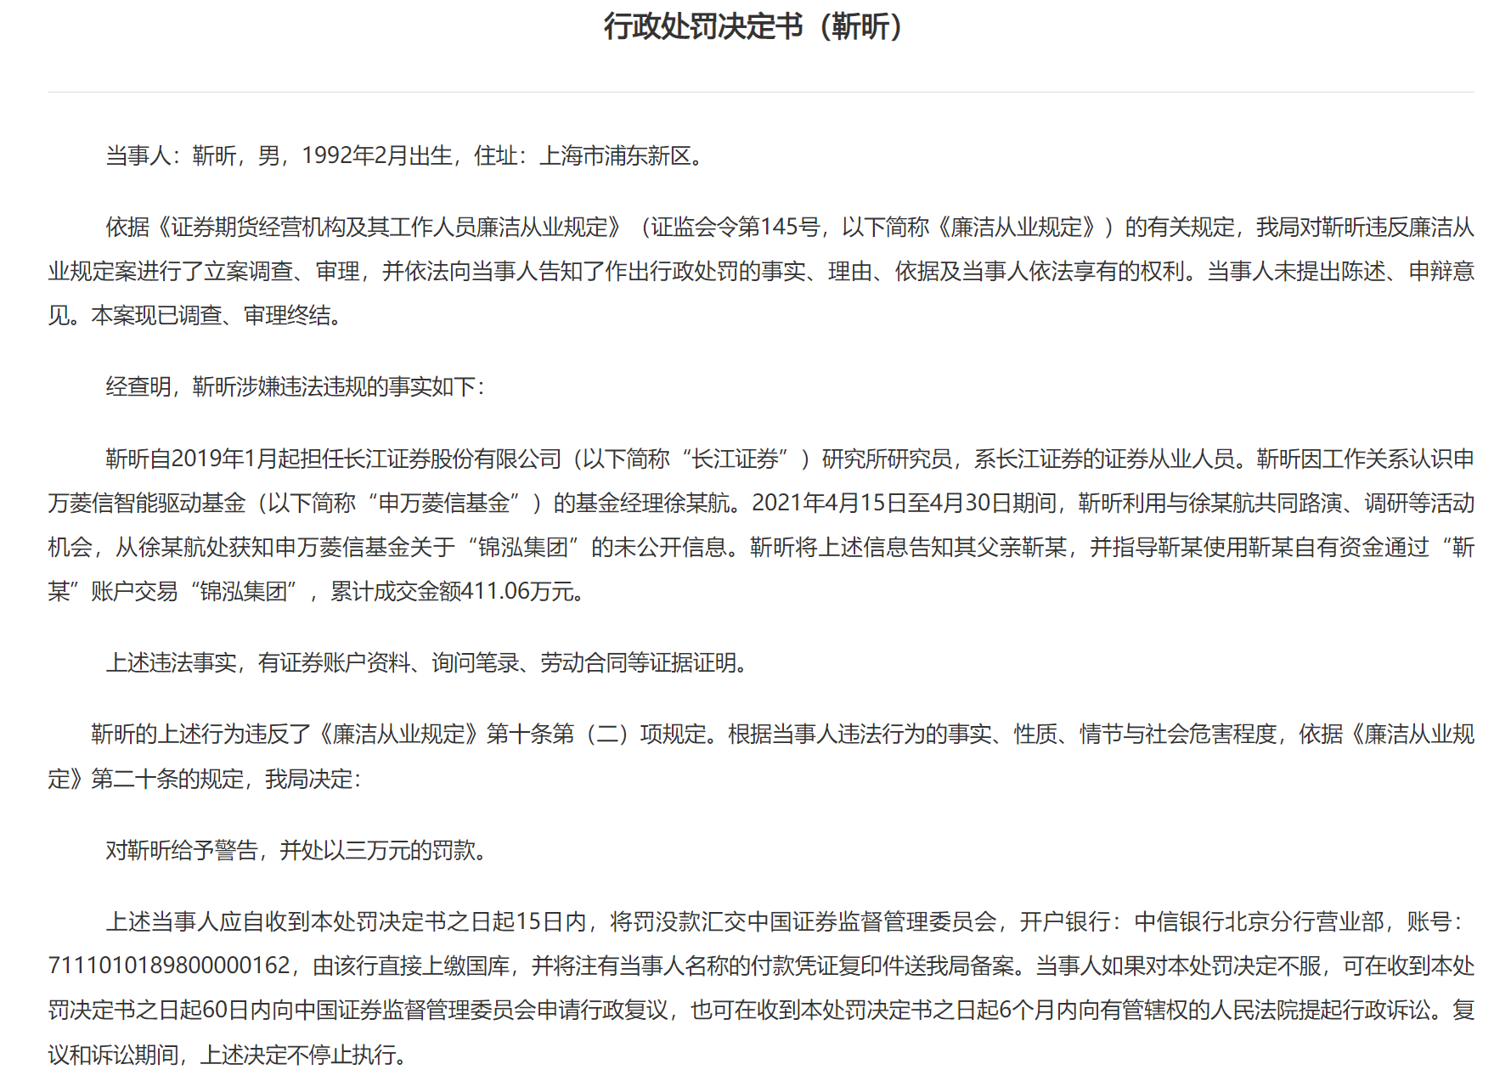
Task: Select the order number 证监会令第145号
Action: 736,227
